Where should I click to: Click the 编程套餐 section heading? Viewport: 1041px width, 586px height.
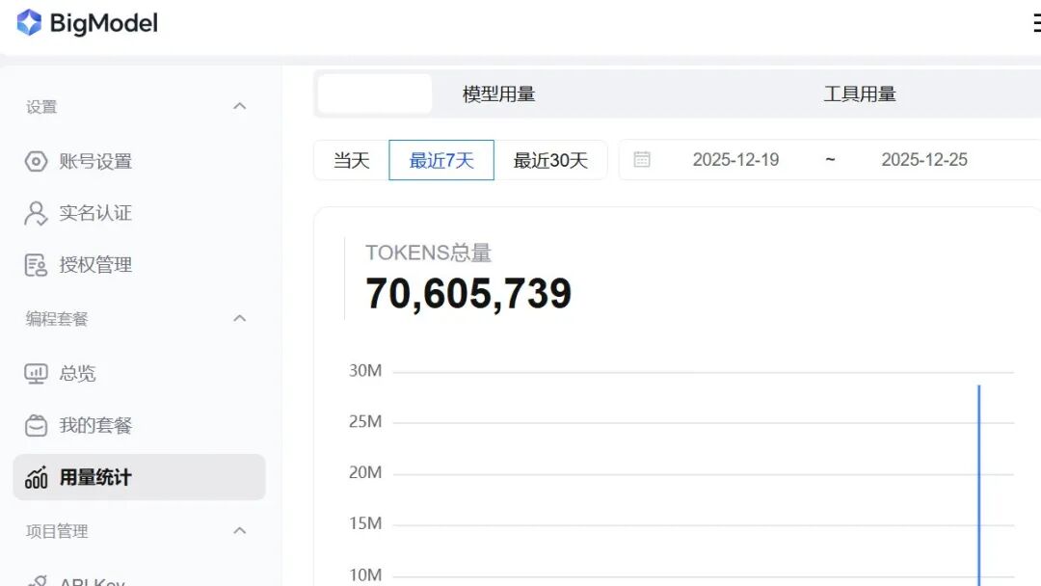point(57,319)
